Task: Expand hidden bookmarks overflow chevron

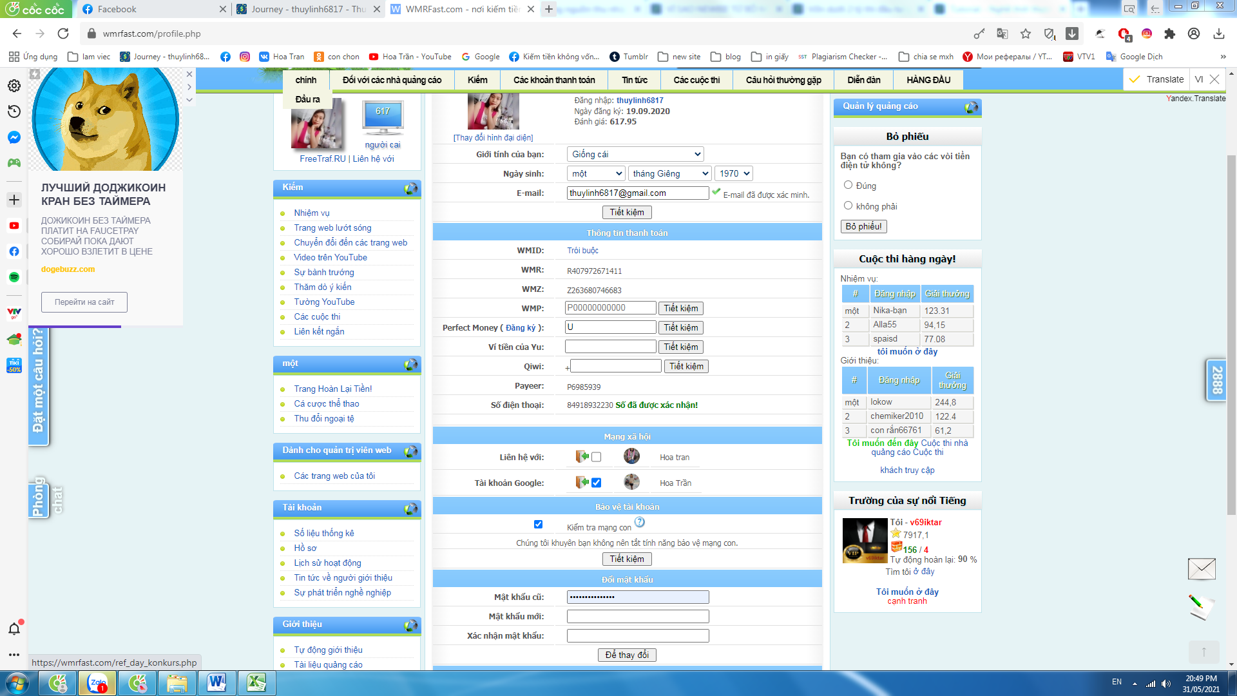Action: pos(1223,57)
